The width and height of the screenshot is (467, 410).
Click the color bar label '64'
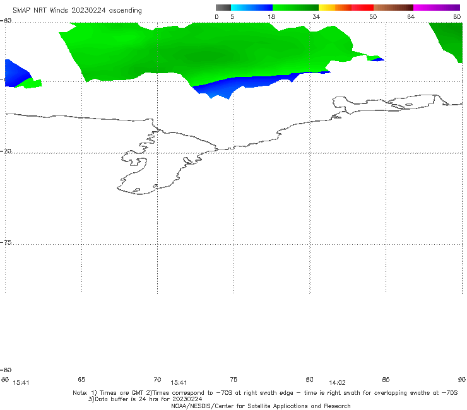(x=411, y=16)
